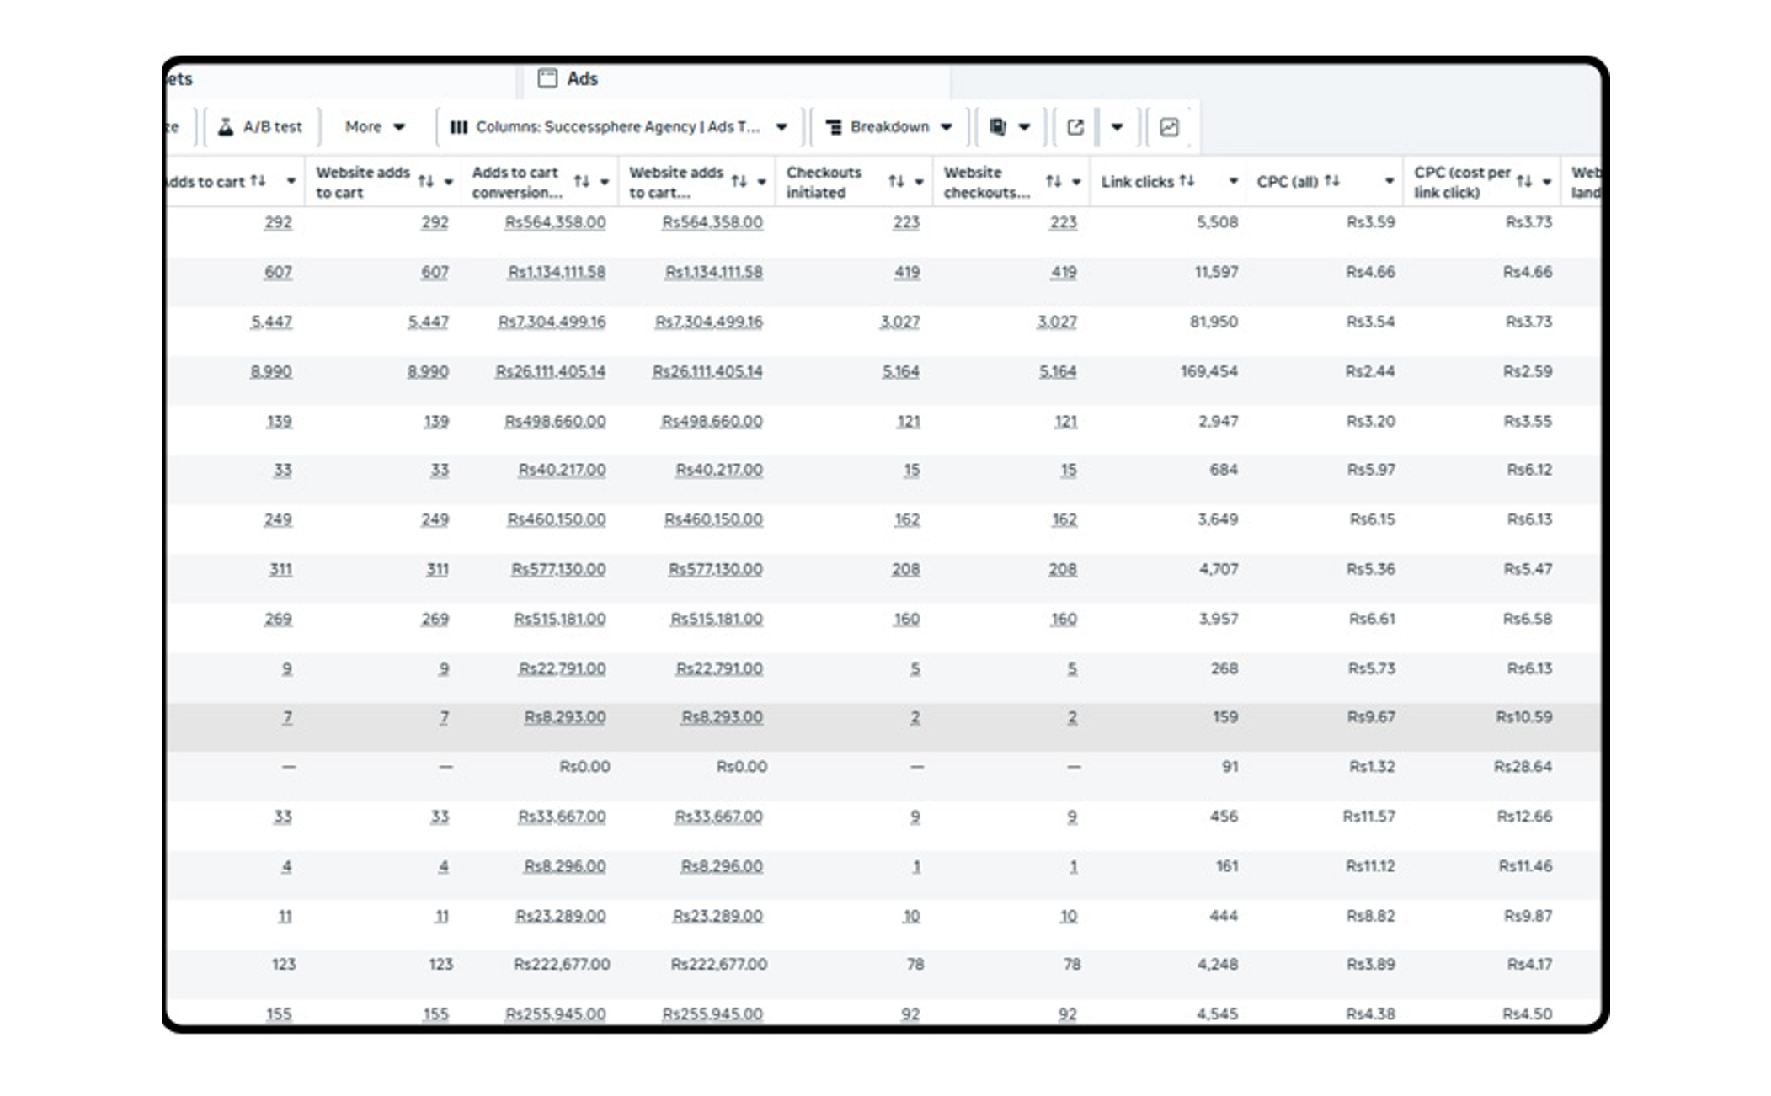Click the 208 website checkouts link
Screen dimensions: 1771x1096
1063,569
